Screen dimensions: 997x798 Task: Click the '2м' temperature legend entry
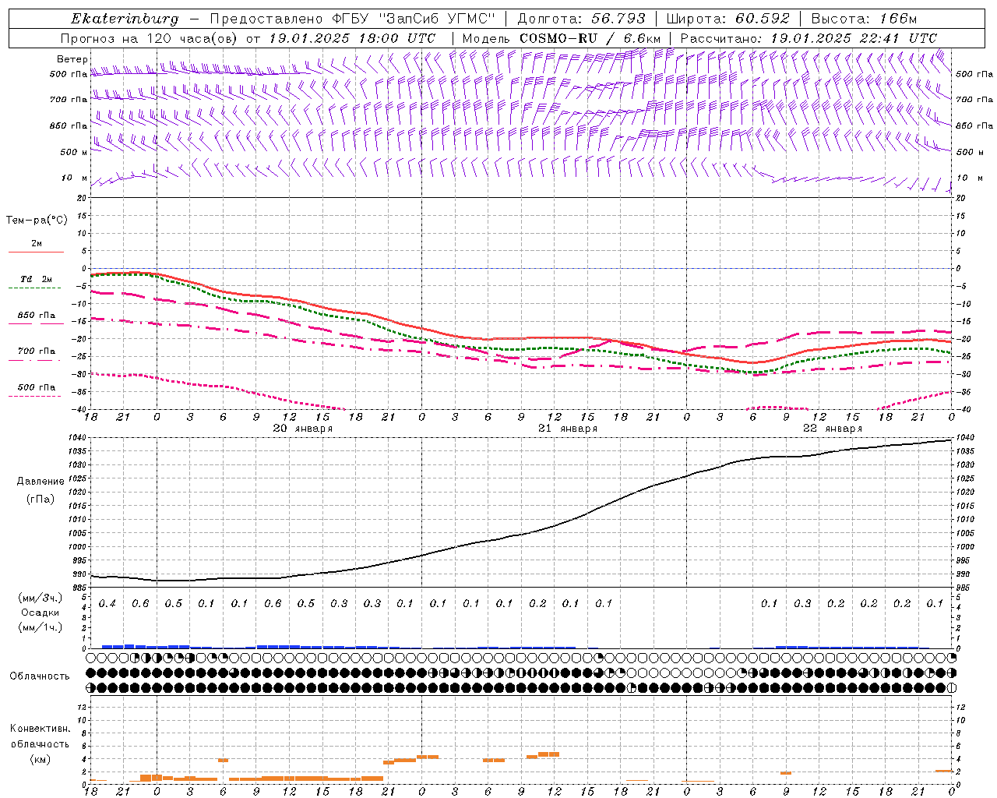pyautogui.click(x=37, y=244)
